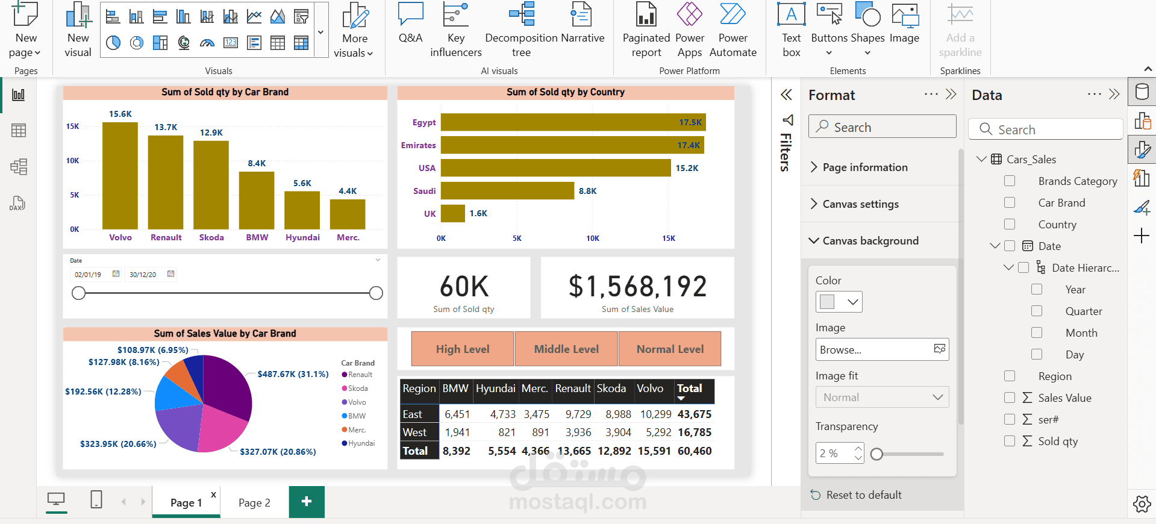This screenshot has height=524, width=1156.
Task: Add a Key influencers visual
Action: (x=456, y=30)
